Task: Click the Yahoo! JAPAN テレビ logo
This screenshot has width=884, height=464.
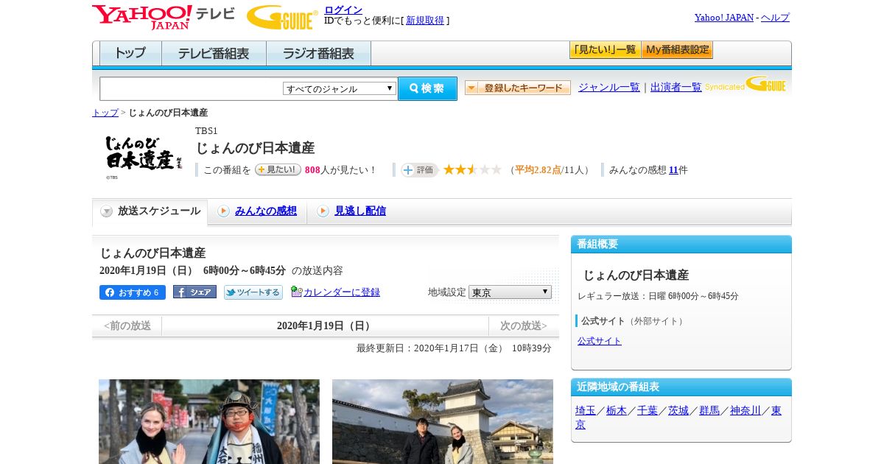Action: coord(163,17)
